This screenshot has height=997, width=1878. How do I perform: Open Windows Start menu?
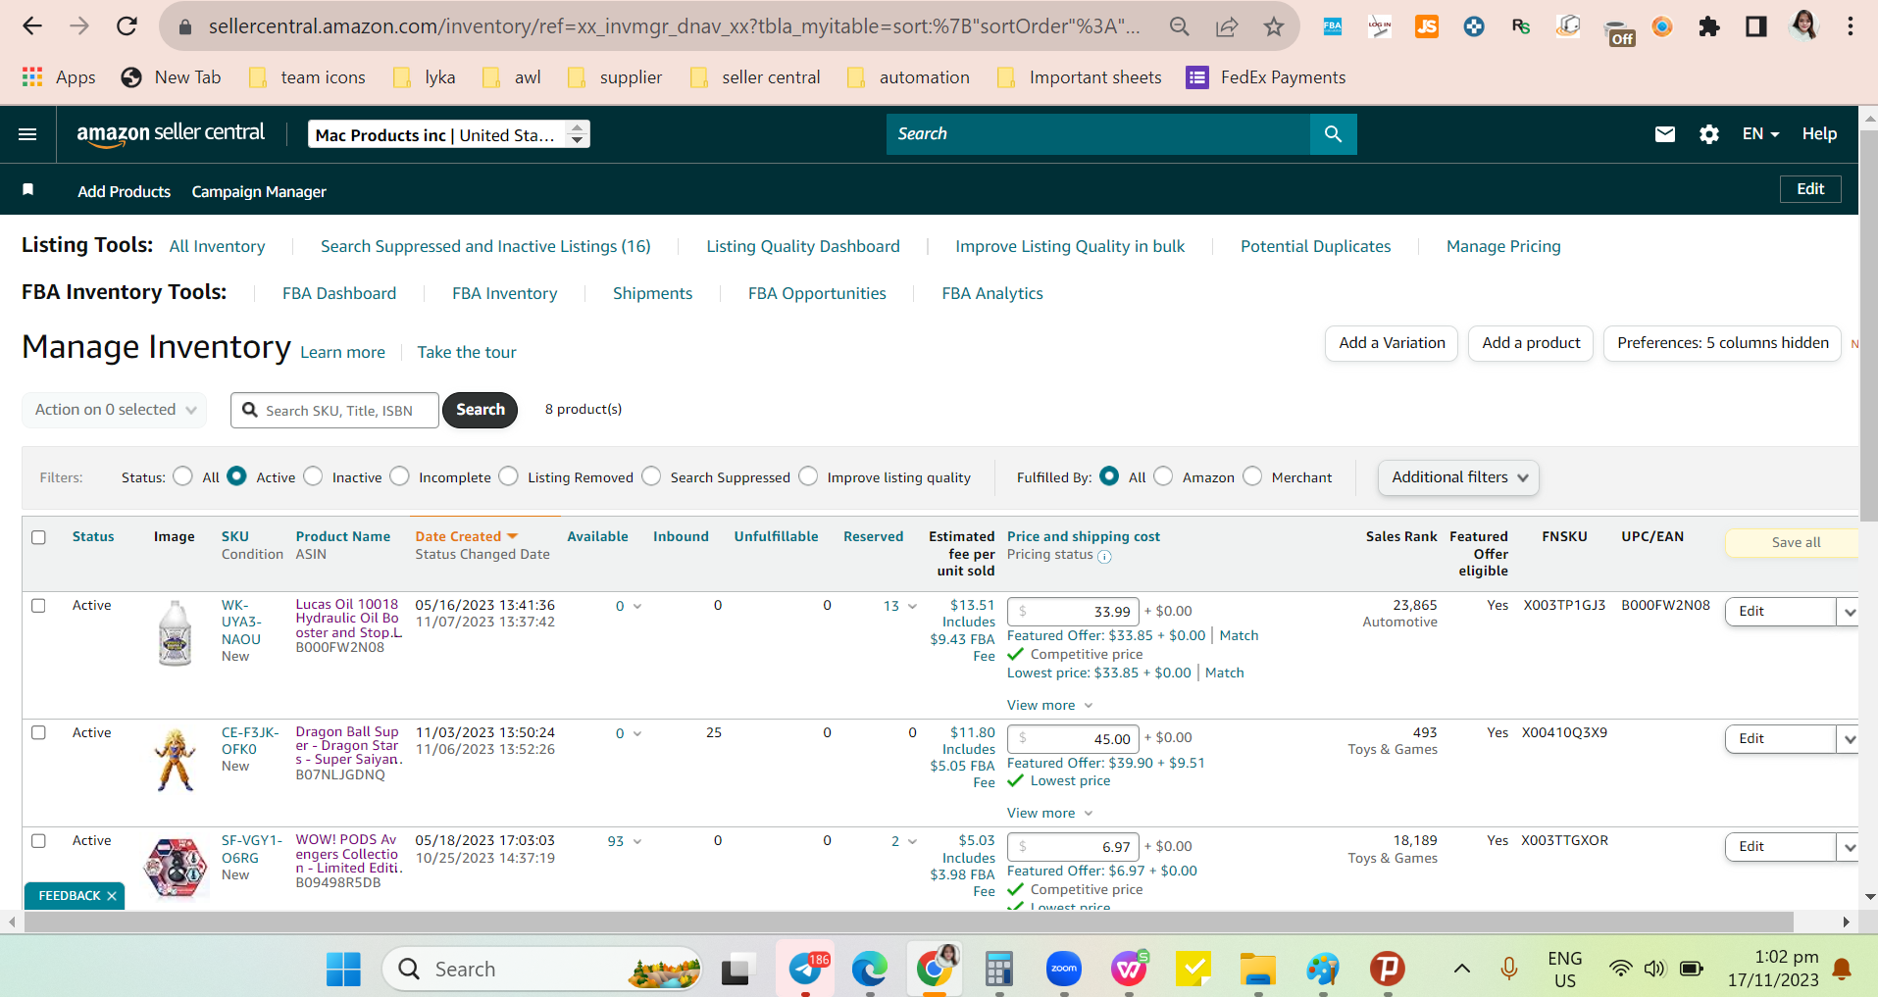343,970
